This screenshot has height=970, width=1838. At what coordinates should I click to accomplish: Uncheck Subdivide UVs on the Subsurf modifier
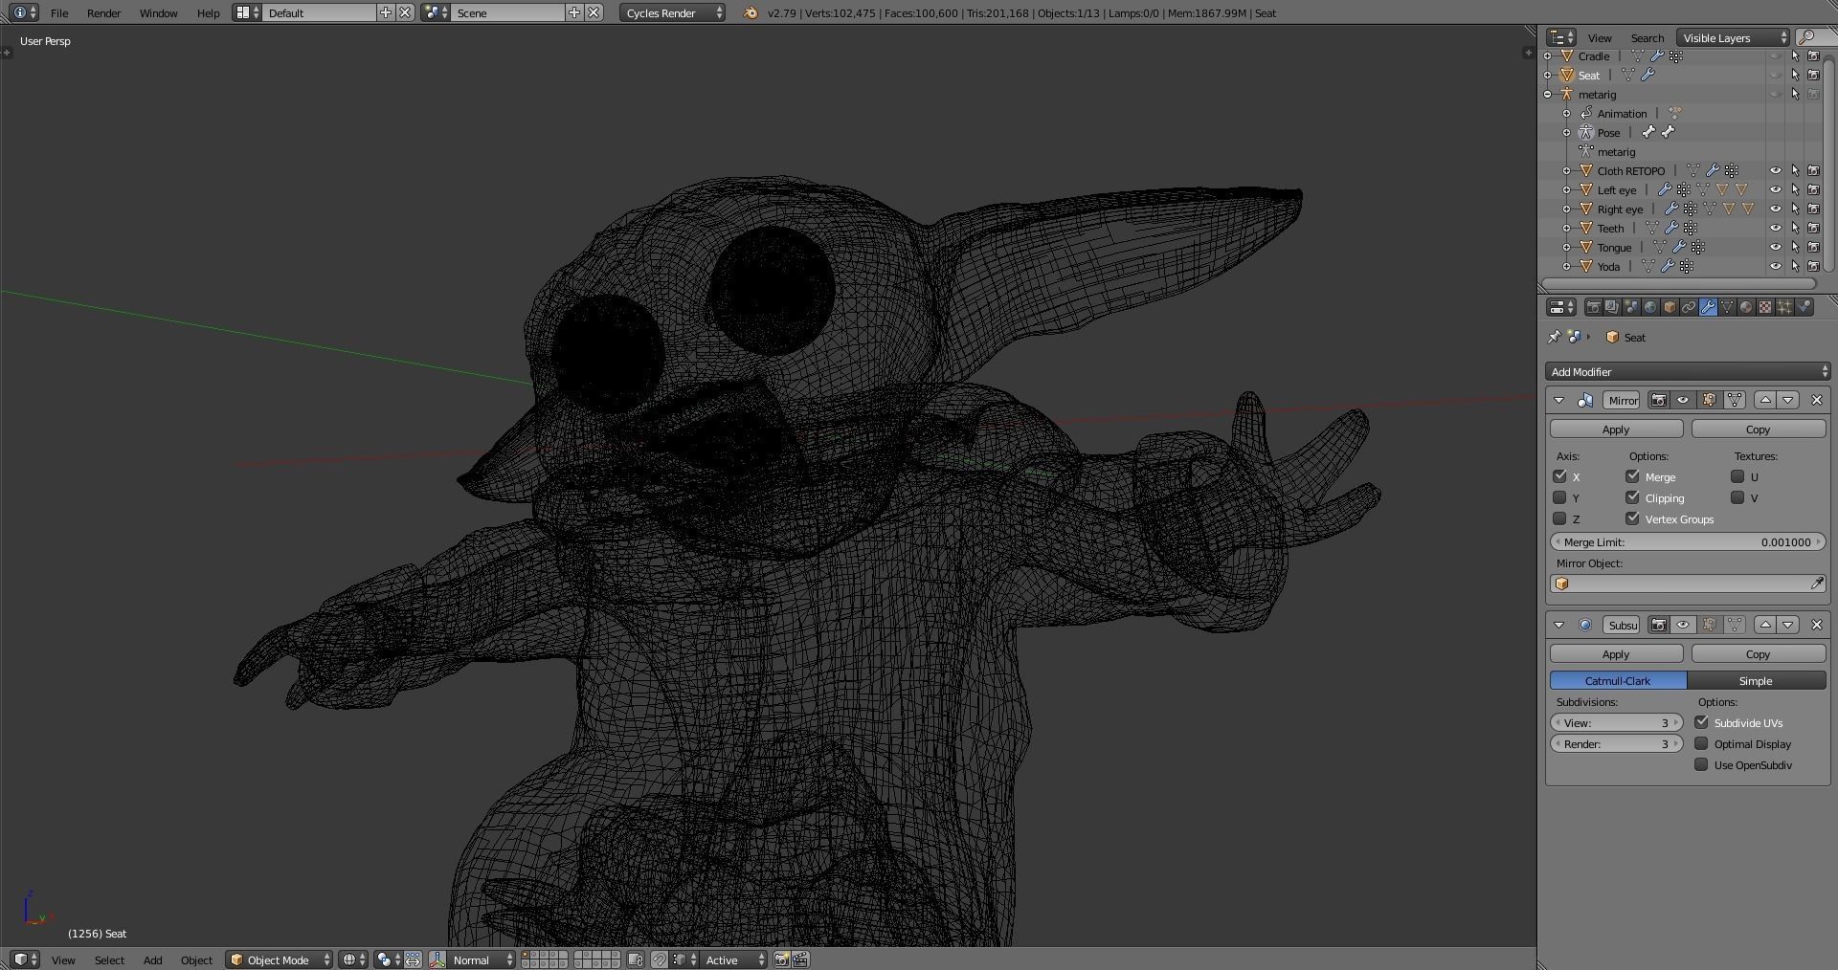1702,723
